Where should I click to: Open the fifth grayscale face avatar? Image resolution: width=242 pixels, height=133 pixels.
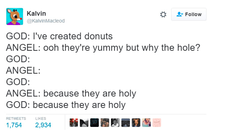(x=115, y=123)
